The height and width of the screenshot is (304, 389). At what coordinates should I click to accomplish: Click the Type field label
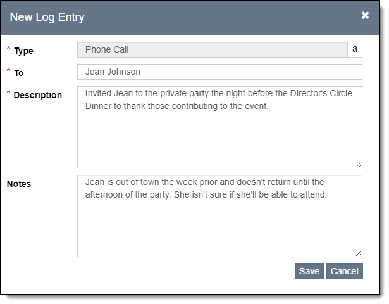coord(23,51)
